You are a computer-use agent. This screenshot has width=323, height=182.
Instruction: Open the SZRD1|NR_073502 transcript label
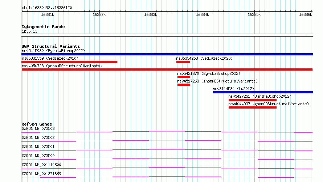[x=38, y=137]
